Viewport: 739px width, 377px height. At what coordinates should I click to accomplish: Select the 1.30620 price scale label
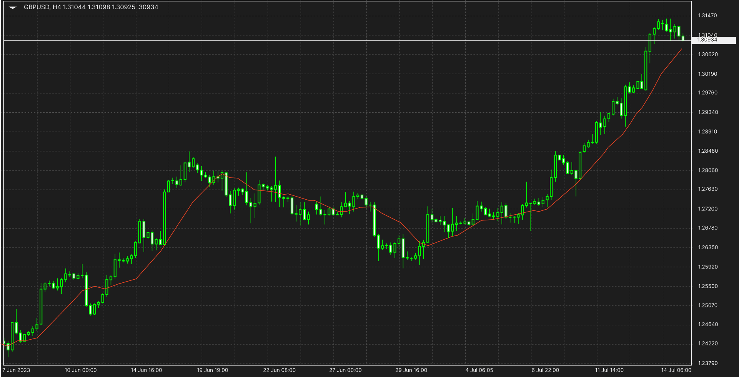pos(707,54)
